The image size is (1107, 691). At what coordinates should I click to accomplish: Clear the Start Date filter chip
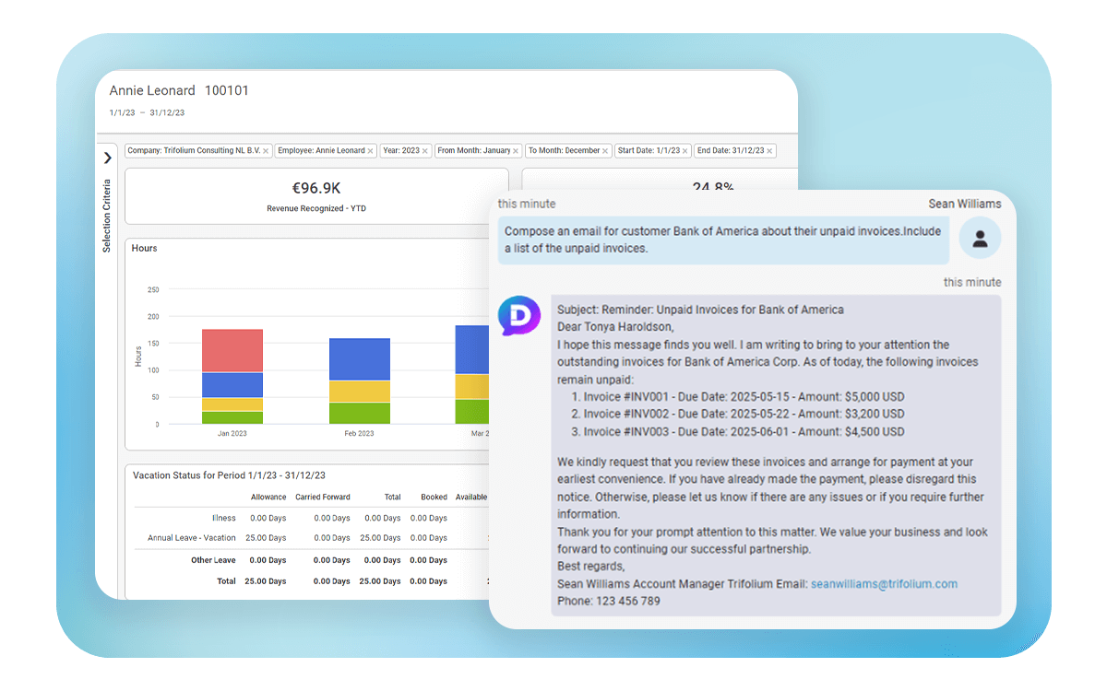(x=684, y=151)
